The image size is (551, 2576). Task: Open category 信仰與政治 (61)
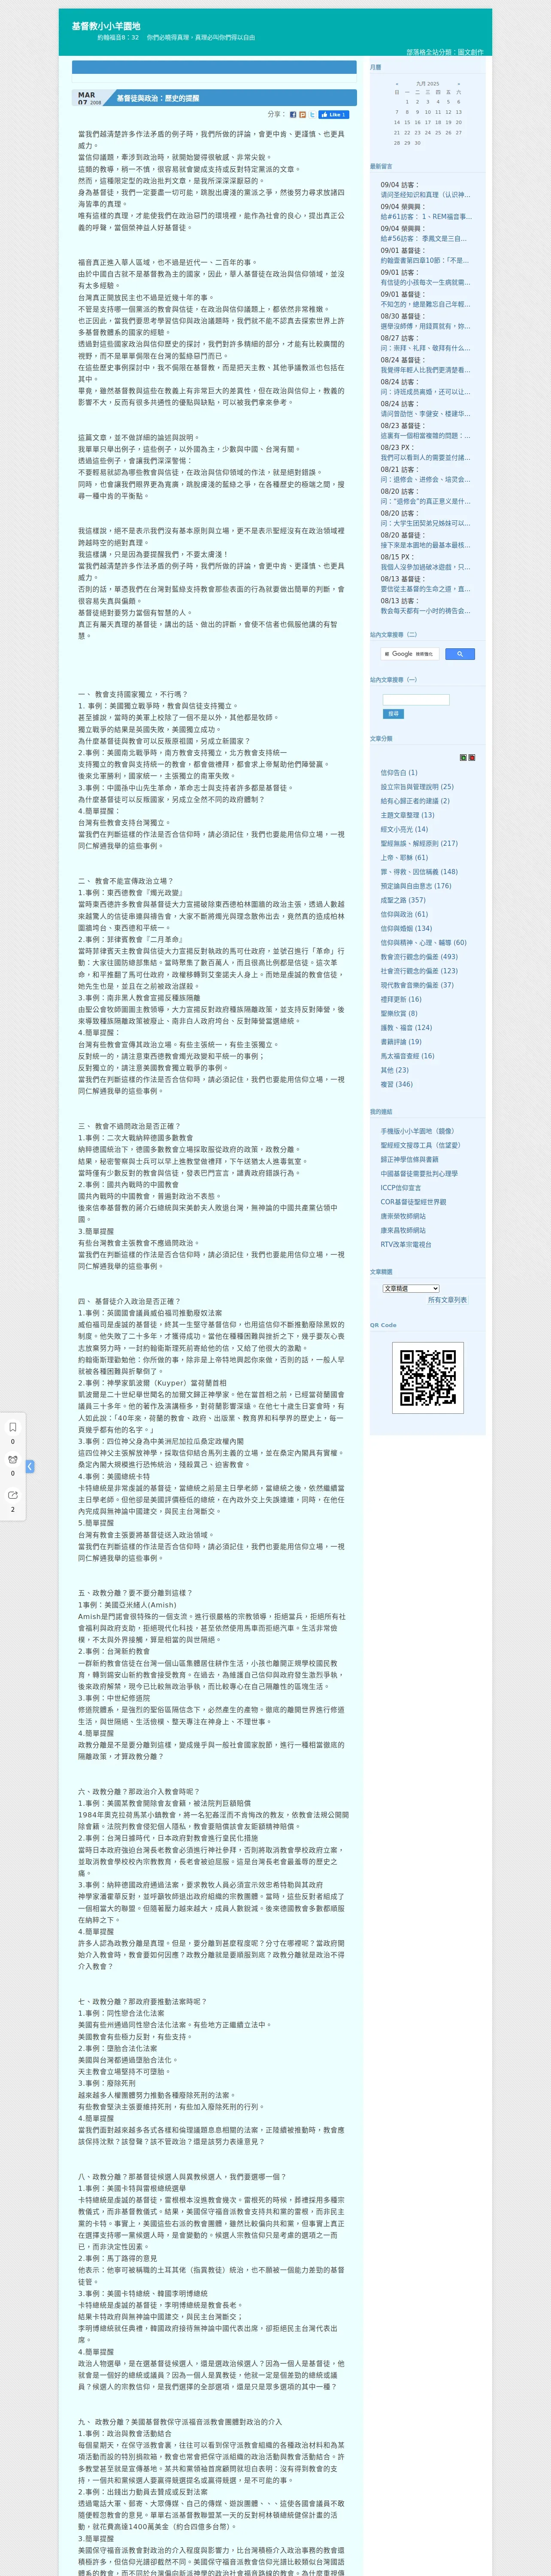tap(404, 914)
